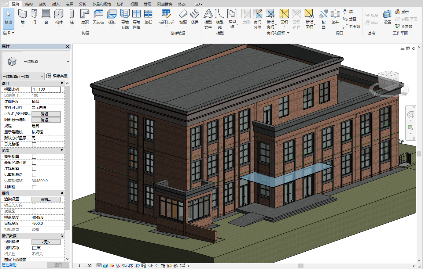The width and height of the screenshot is (423, 269).
Task: Select the 坡道 (Ramp) tool
Action: pyautogui.click(x=183, y=17)
